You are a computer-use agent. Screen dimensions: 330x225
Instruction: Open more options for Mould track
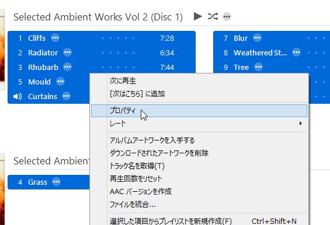coord(60,82)
